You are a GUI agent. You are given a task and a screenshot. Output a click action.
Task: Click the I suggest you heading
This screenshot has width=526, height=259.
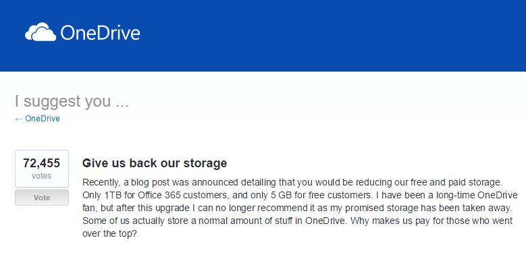click(x=72, y=101)
